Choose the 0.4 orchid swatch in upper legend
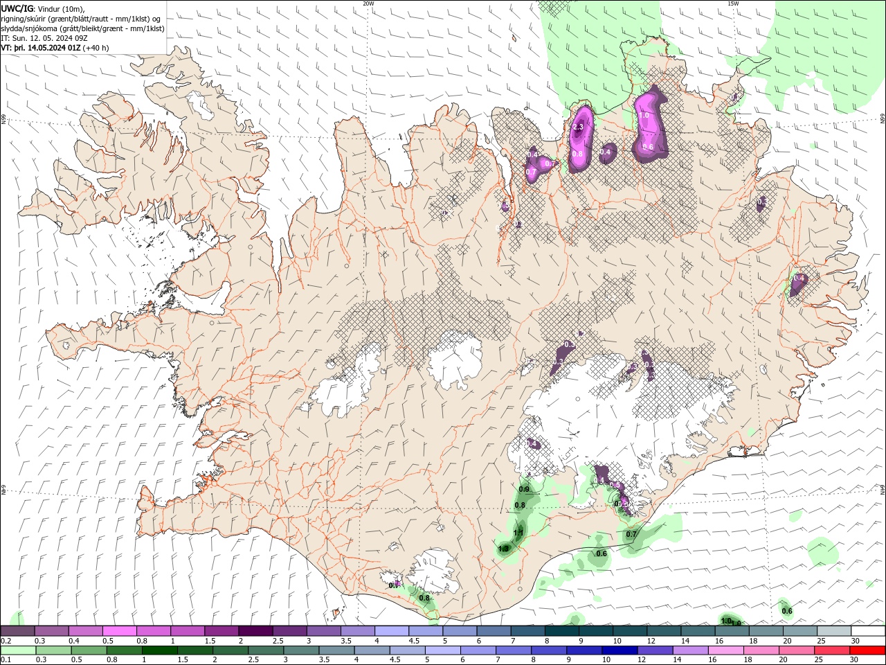This screenshot has width=886, height=665. (x=85, y=631)
